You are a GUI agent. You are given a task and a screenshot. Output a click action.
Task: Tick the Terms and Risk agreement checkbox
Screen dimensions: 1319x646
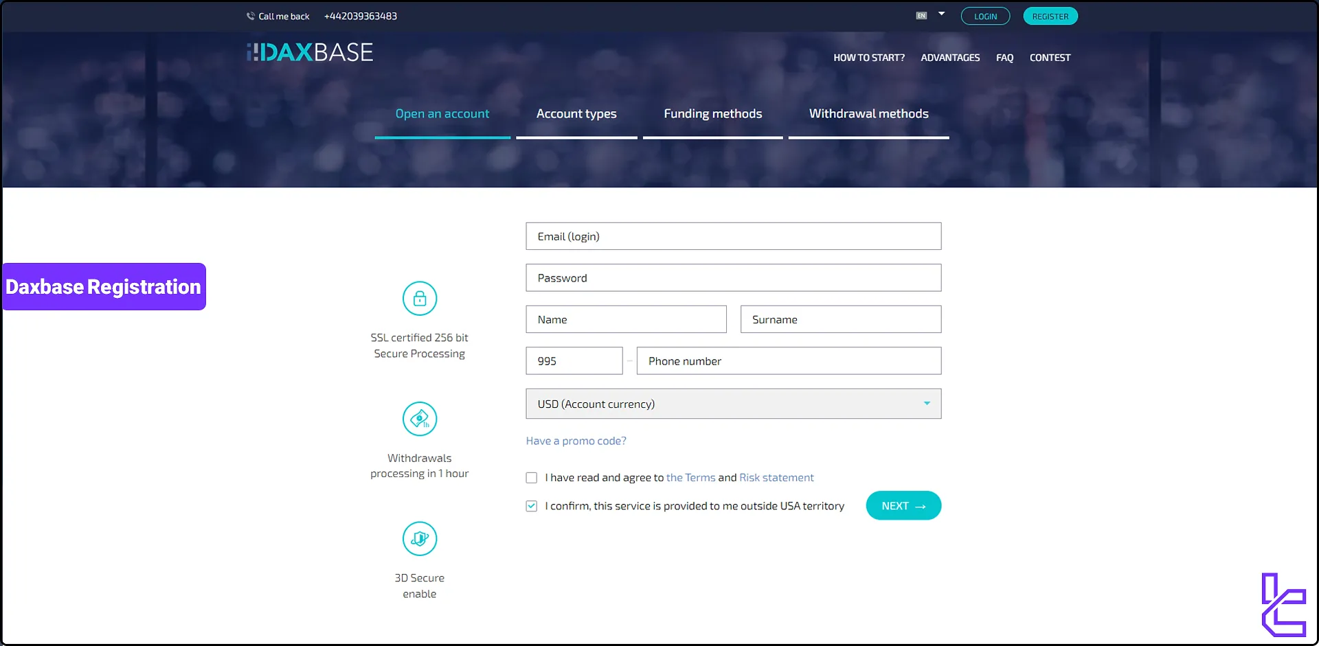click(532, 478)
